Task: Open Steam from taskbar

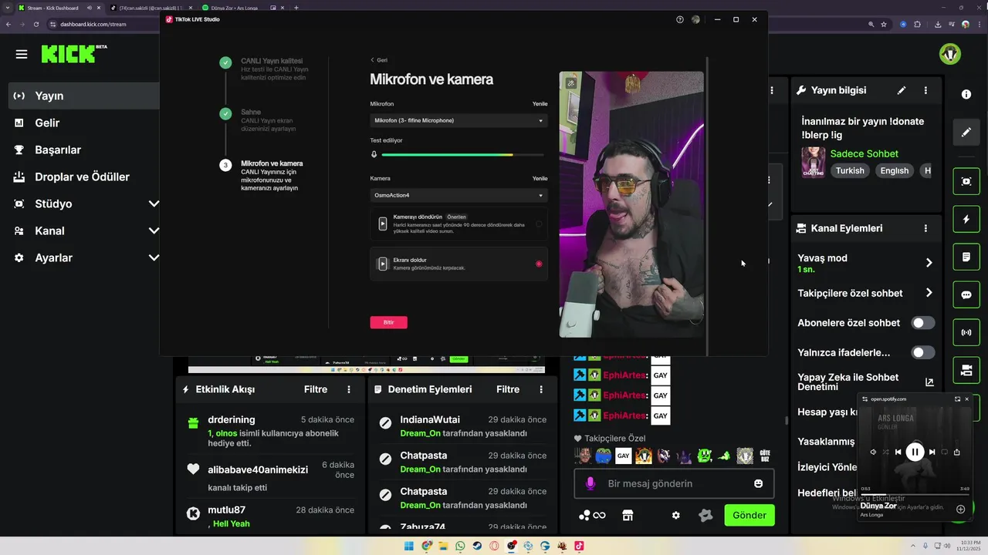Action: [478, 546]
